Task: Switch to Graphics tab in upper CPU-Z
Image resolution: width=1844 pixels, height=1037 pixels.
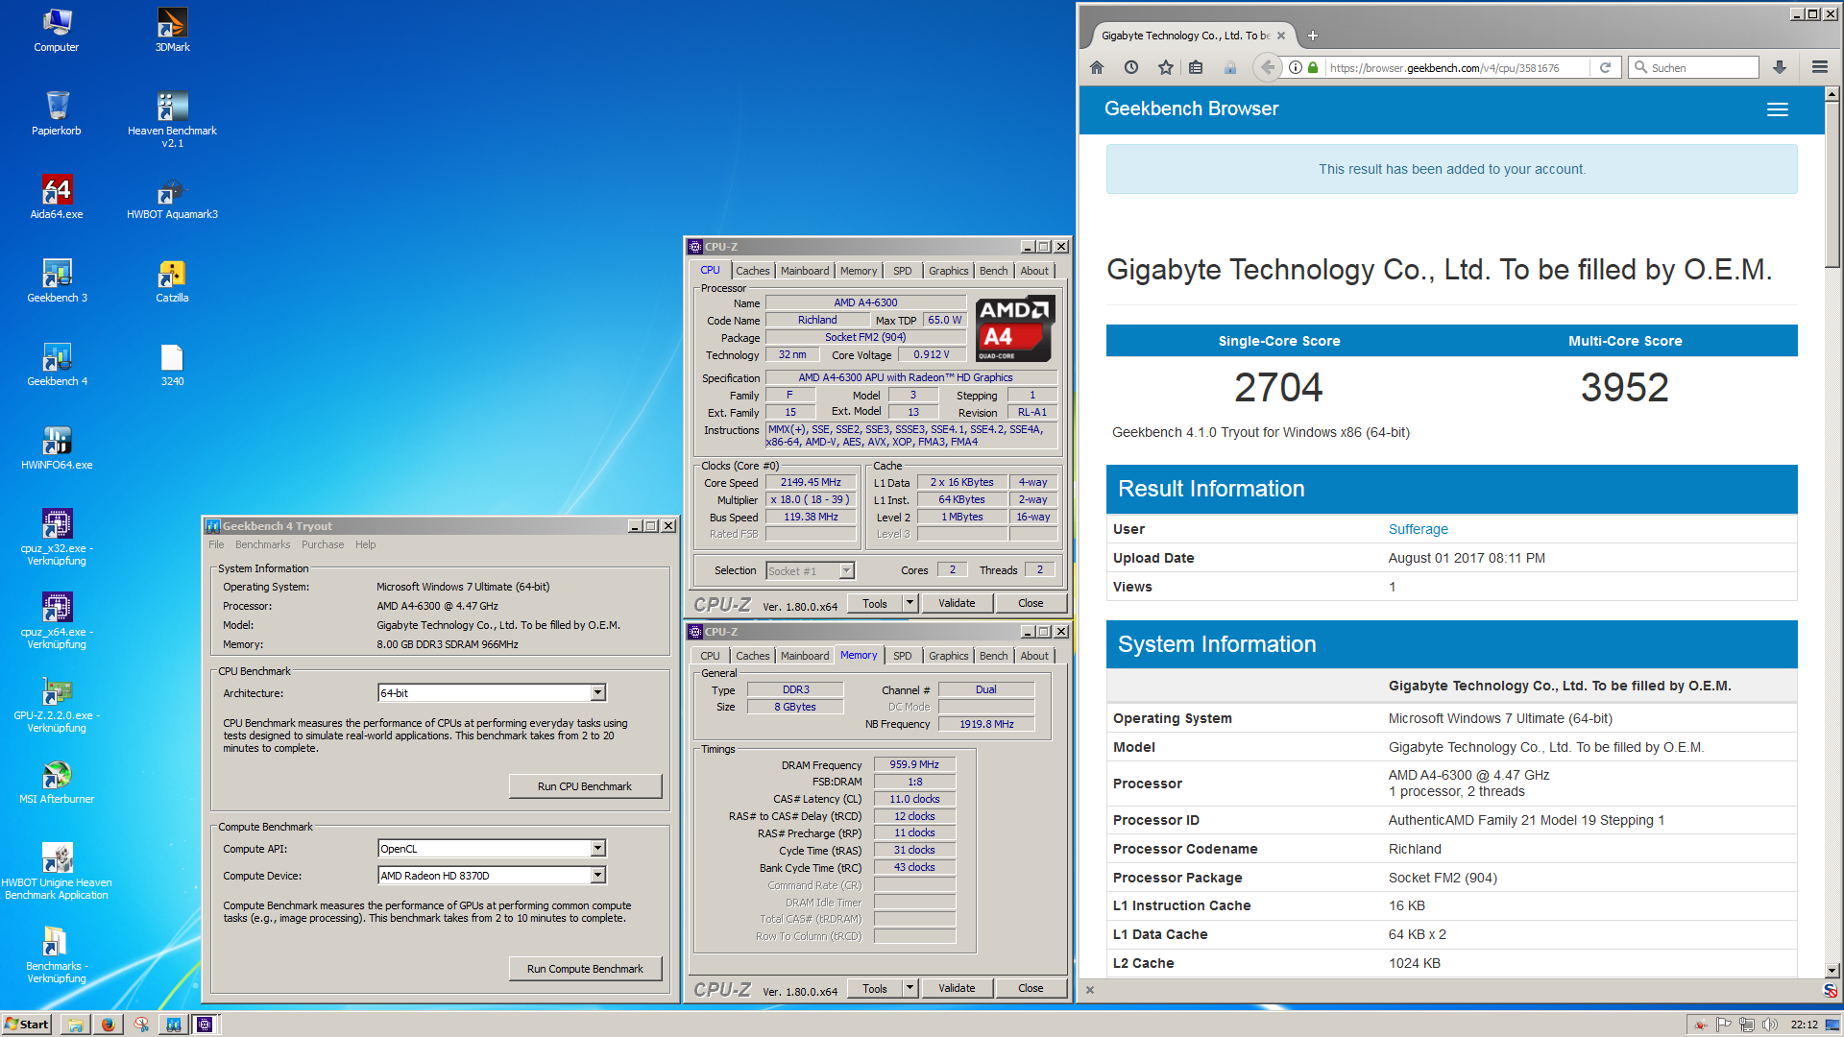Action: pyautogui.click(x=948, y=271)
